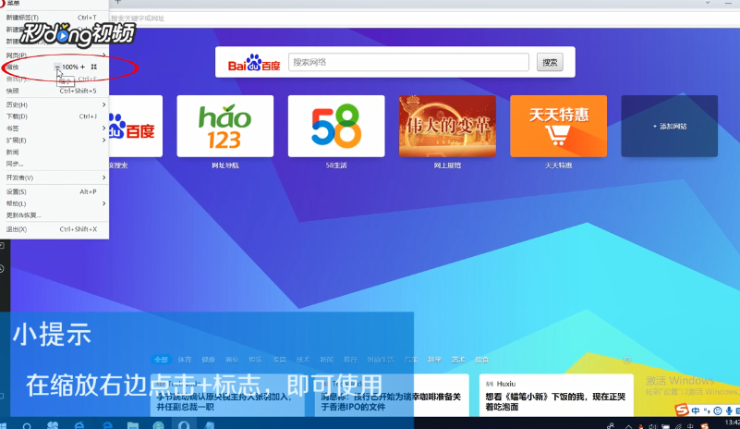Select 退出(X) to quit Opera

[x=55, y=229]
